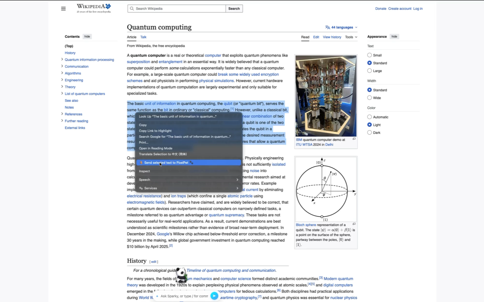The image size is (484, 302).
Task: Choose Inspect in the context menu
Action: tap(189, 171)
